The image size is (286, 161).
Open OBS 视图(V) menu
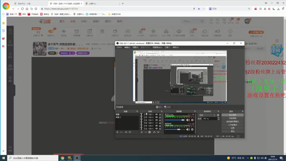[x=135, y=48]
